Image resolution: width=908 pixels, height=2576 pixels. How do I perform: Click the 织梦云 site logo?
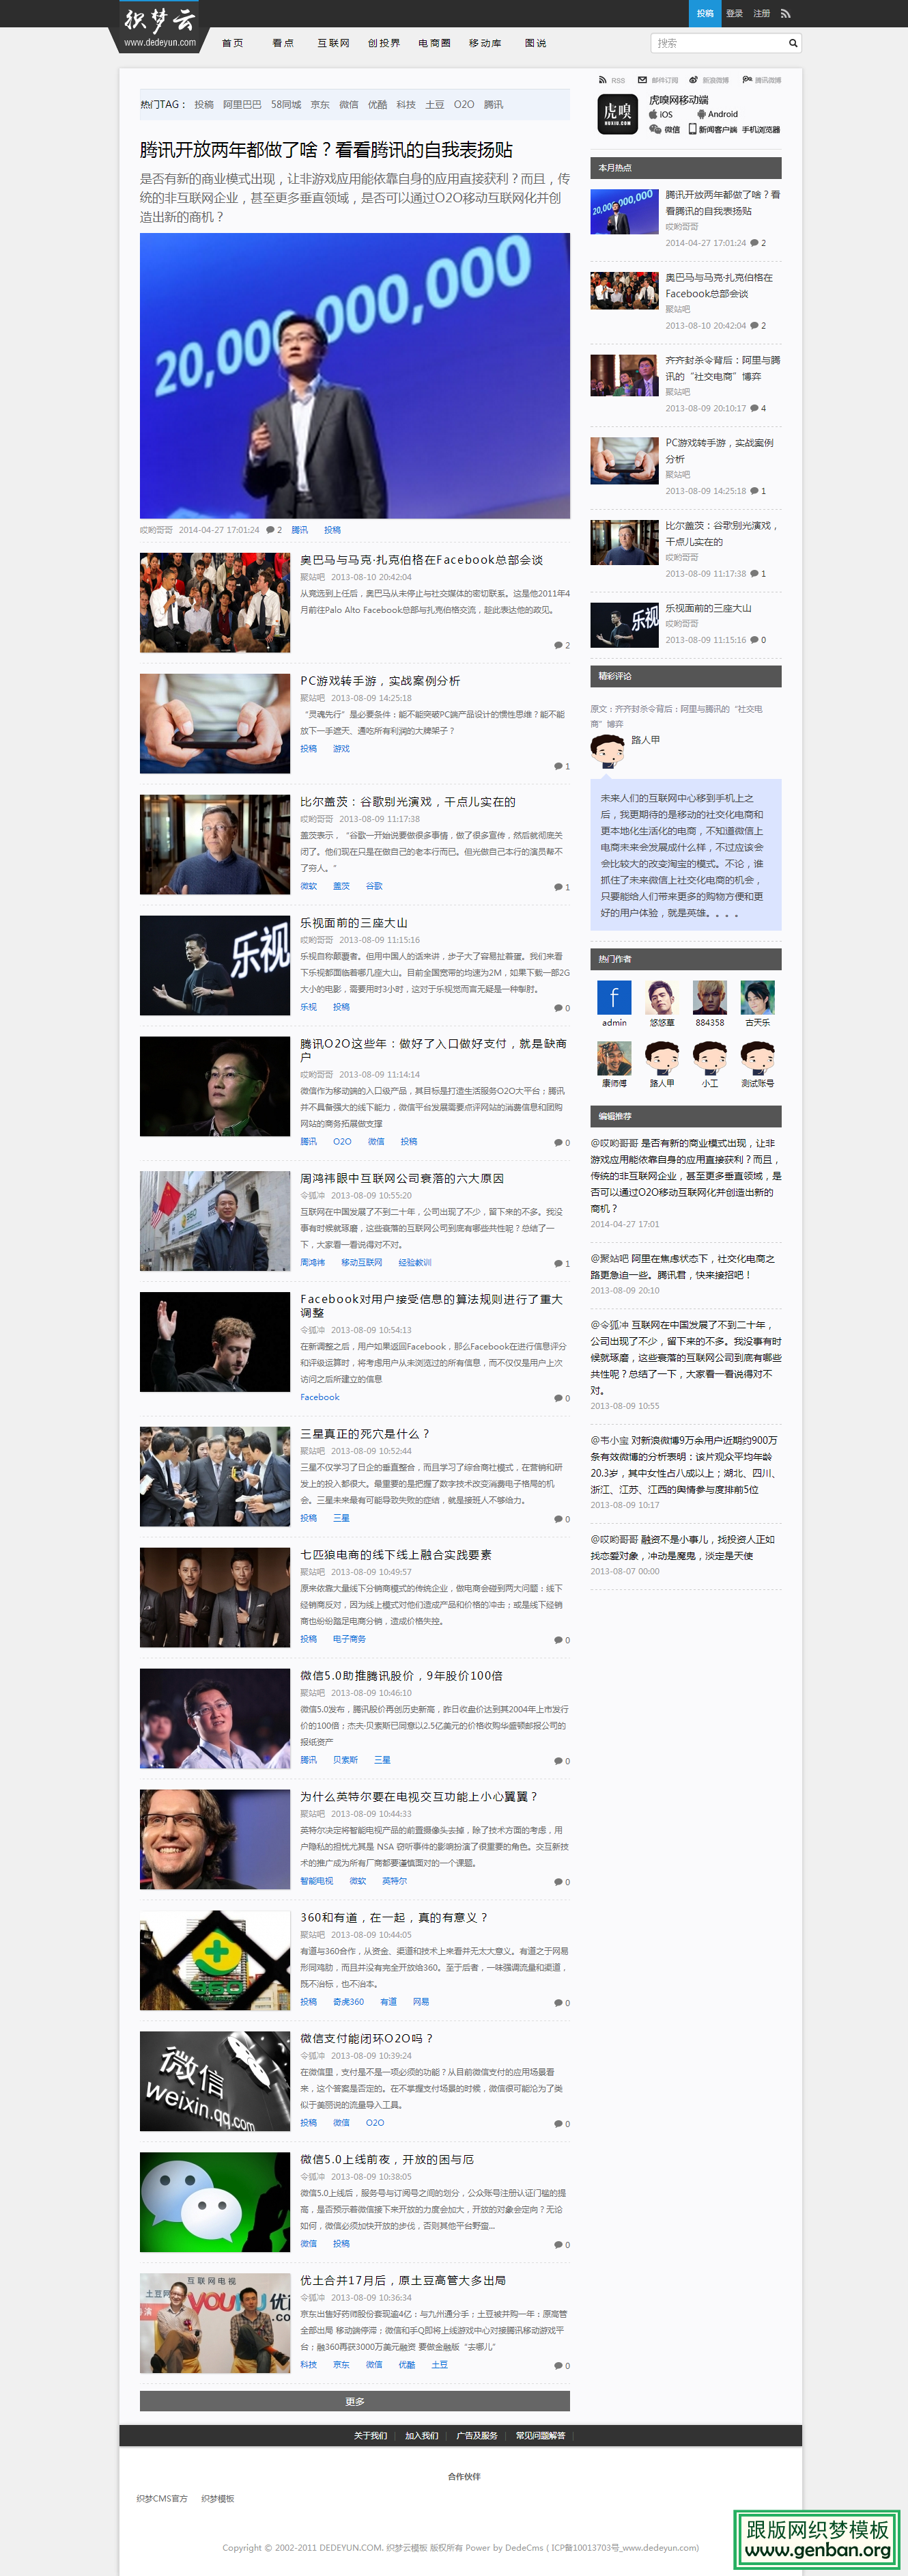point(160,26)
